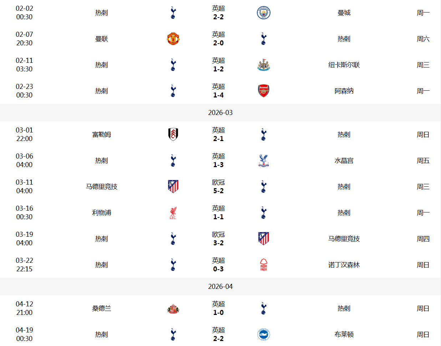Open the 布莱顿 team link

pyautogui.click(x=344, y=335)
